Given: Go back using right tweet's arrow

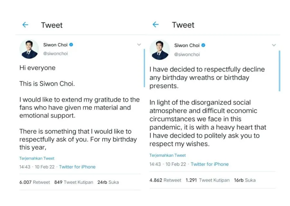Looking at the screenshot, I should pos(156,24).
